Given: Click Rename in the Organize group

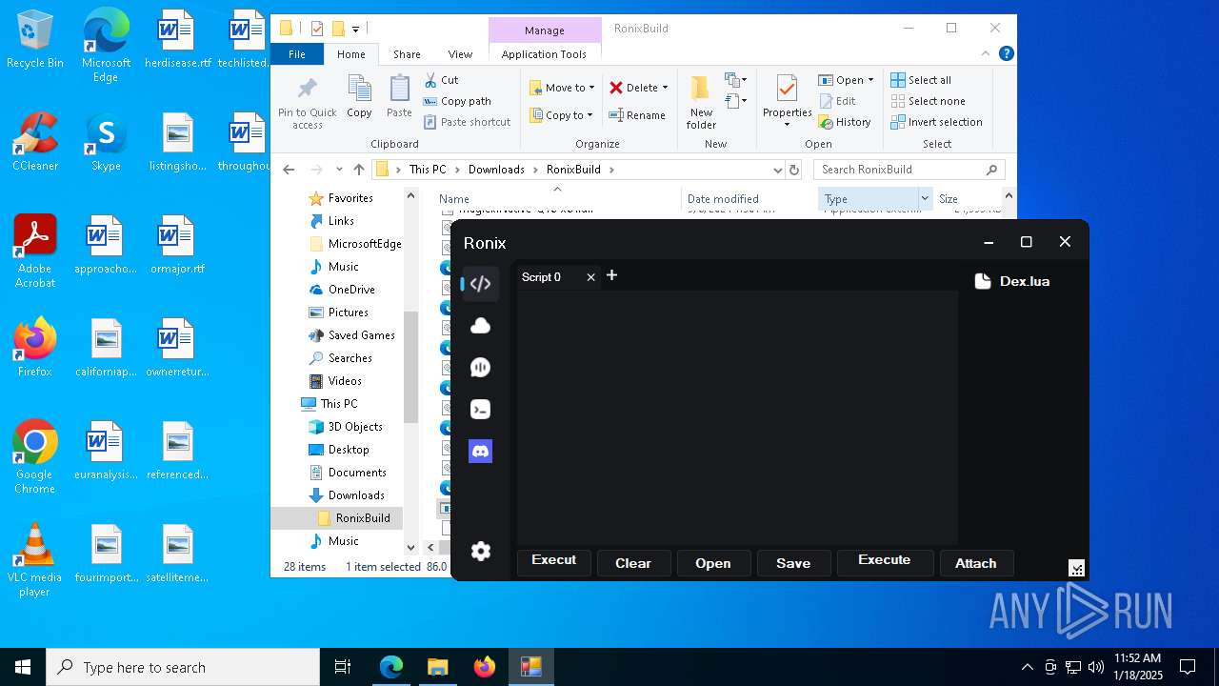Looking at the screenshot, I should coord(638,115).
